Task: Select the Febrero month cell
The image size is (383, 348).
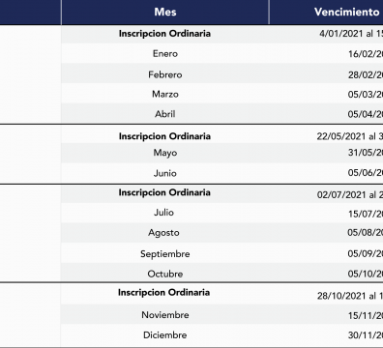Action: click(x=165, y=74)
